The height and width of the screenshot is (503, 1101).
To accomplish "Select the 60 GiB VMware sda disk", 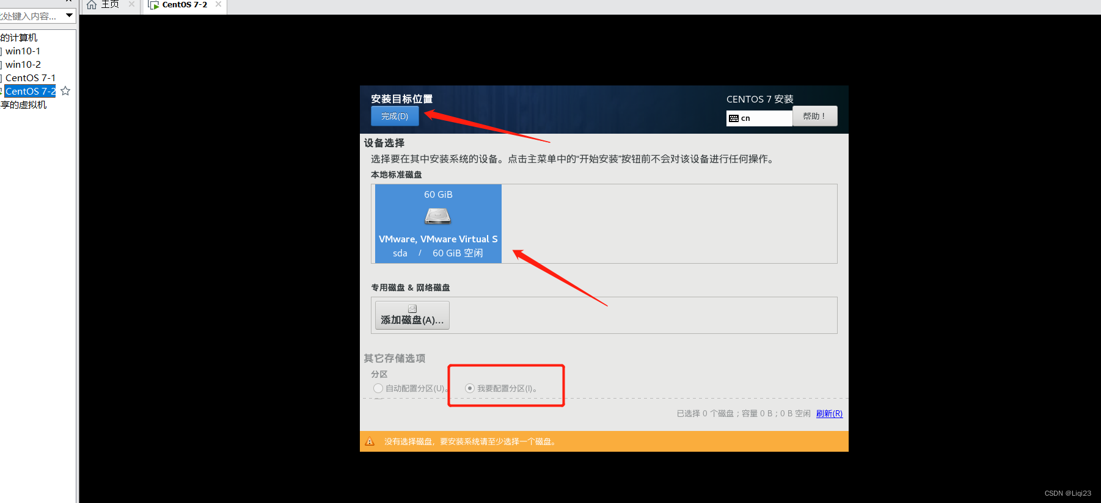I will (x=438, y=223).
